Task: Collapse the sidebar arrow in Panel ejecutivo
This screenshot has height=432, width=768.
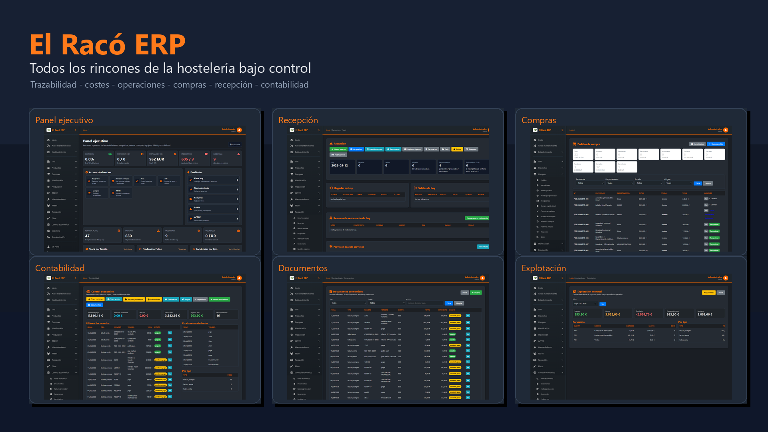Action: pos(76,130)
